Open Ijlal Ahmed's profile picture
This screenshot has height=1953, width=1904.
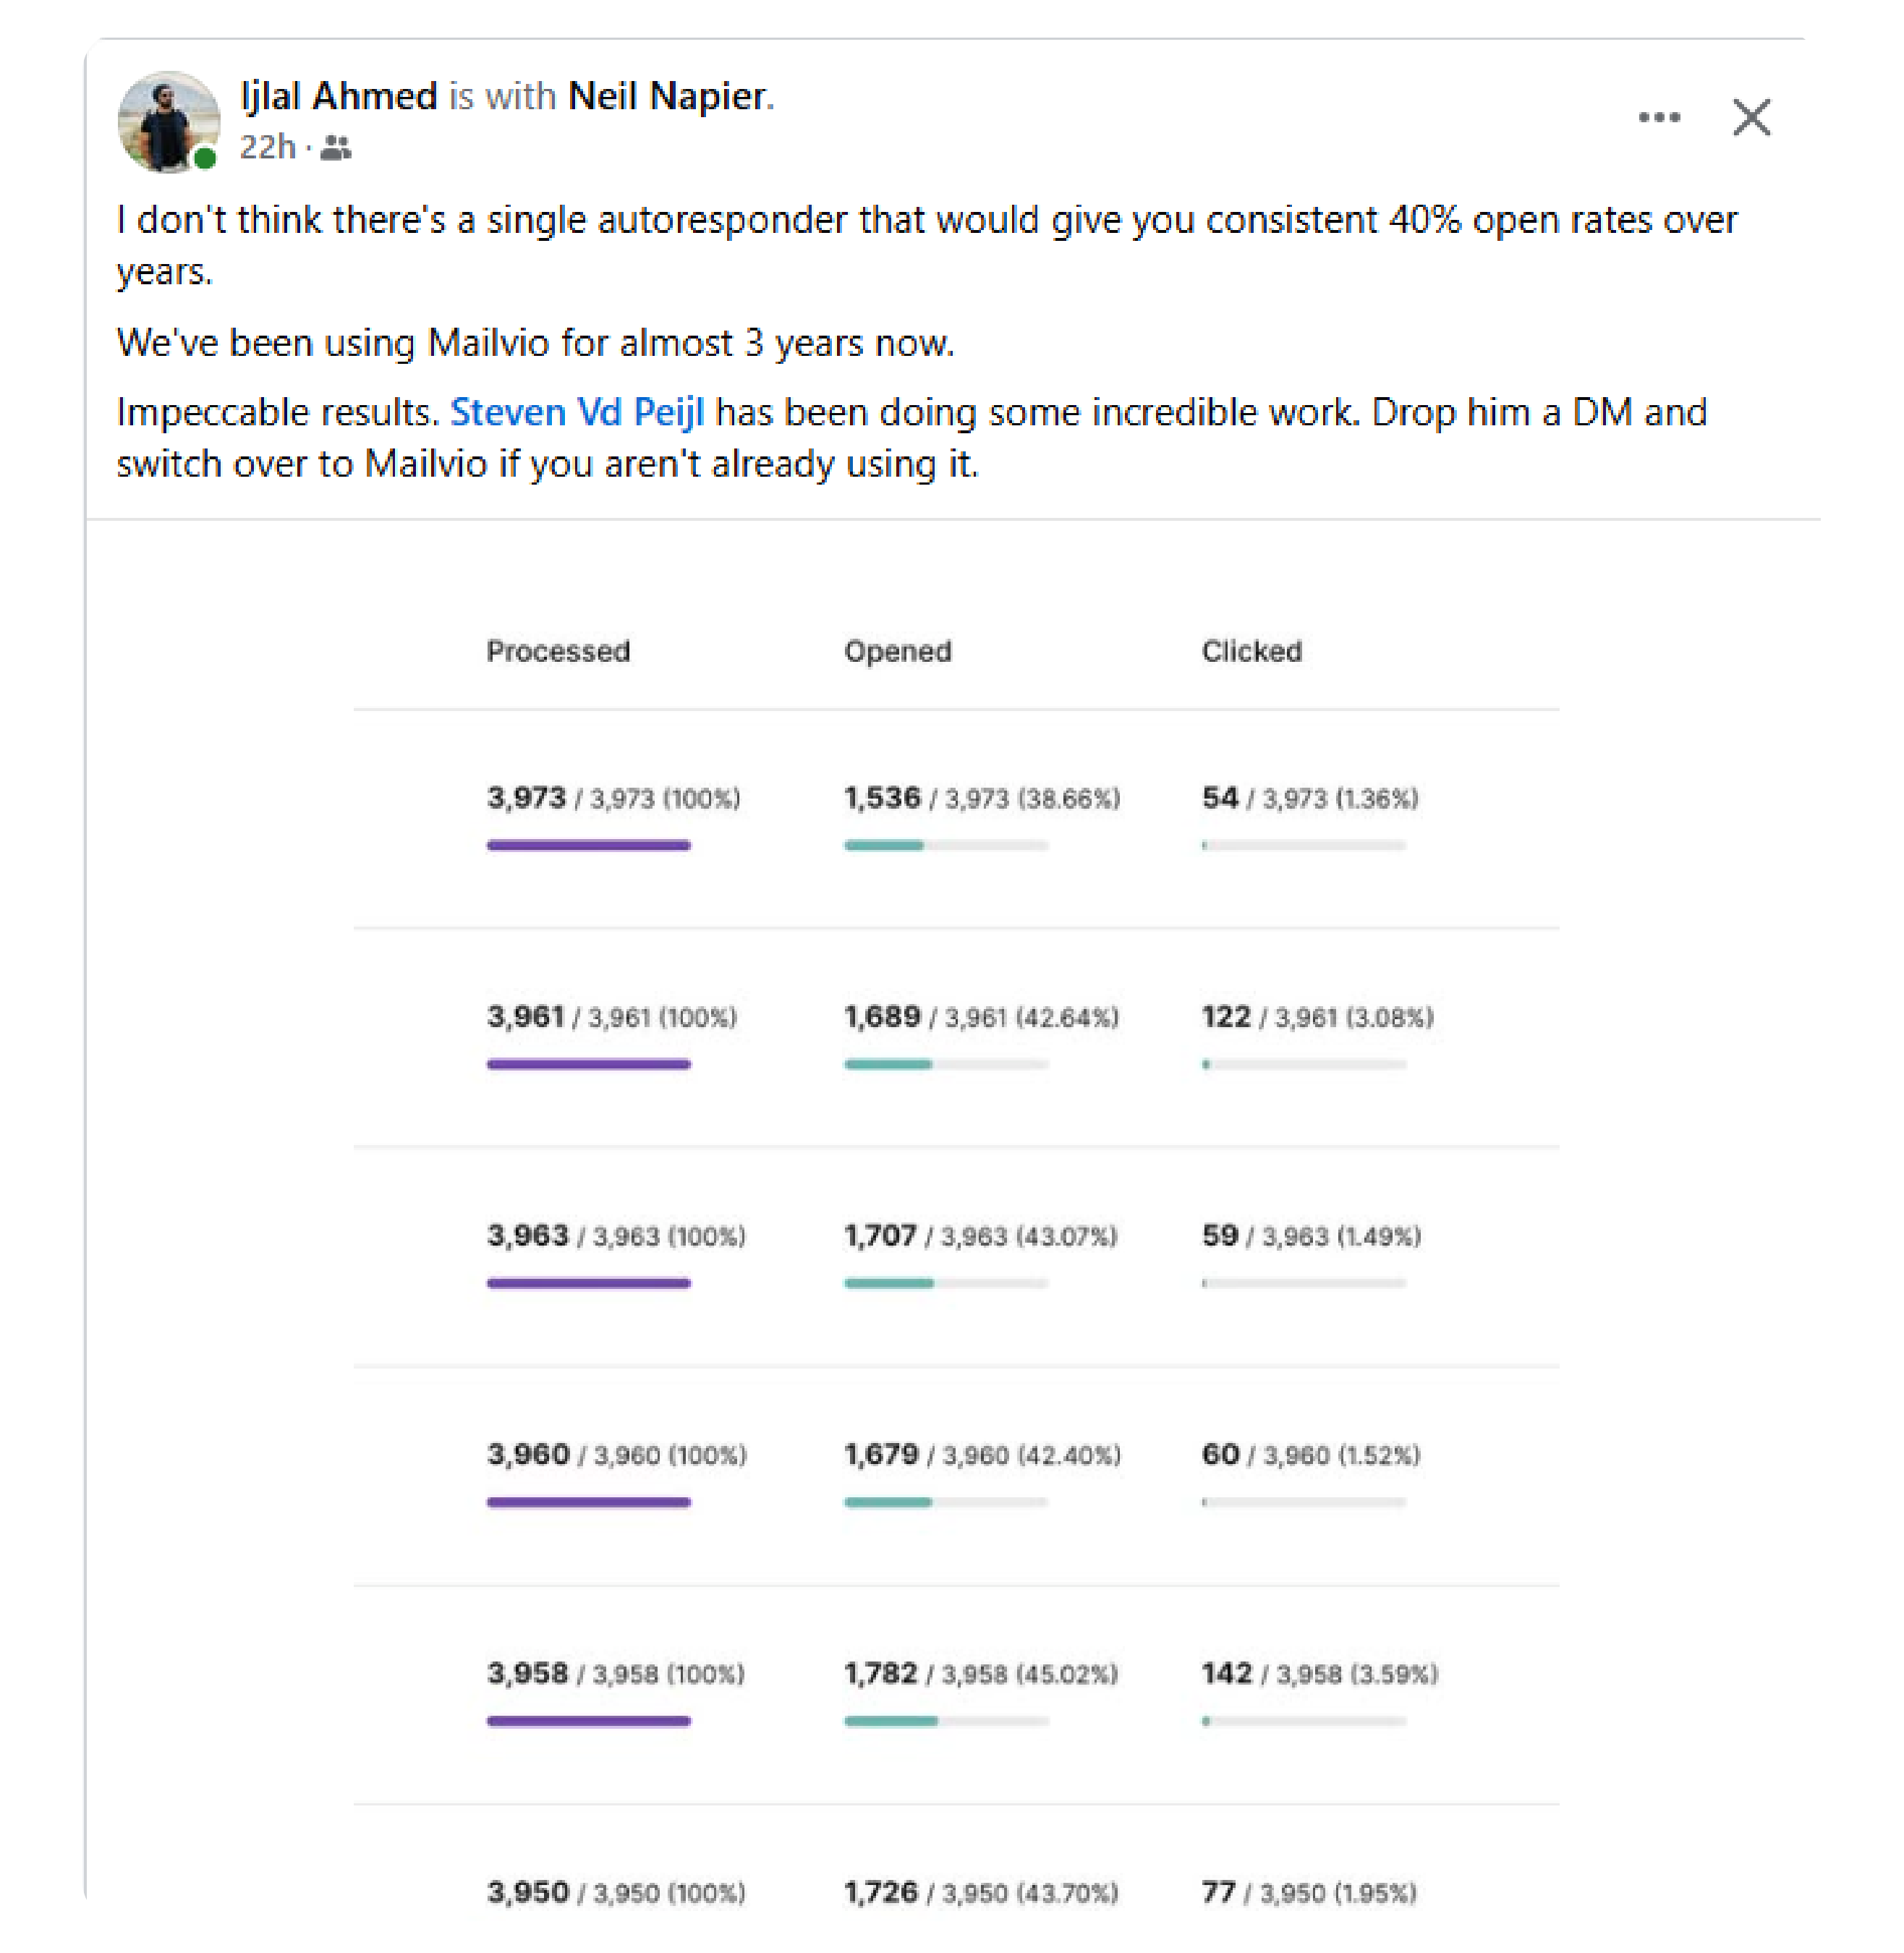(x=168, y=121)
